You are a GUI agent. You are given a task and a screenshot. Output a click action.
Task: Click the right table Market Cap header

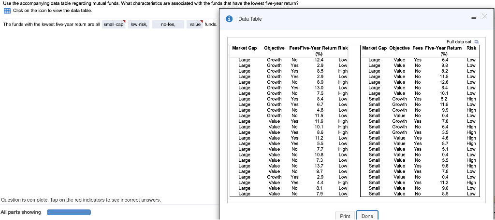click(x=375, y=48)
